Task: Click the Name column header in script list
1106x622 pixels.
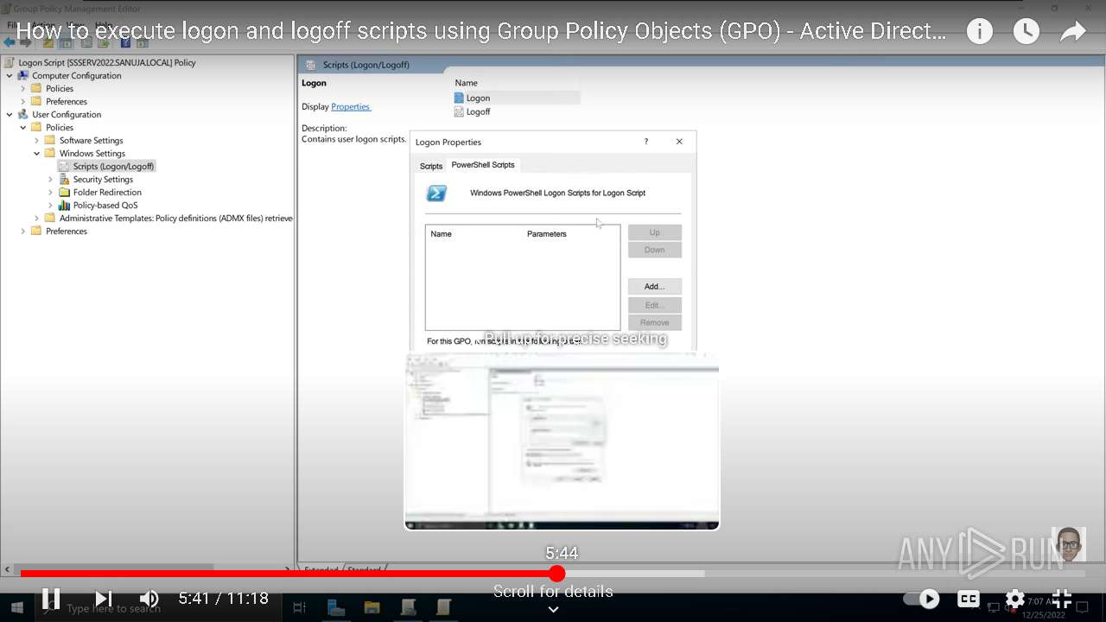Action: pyautogui.click(x=441, y=233)
